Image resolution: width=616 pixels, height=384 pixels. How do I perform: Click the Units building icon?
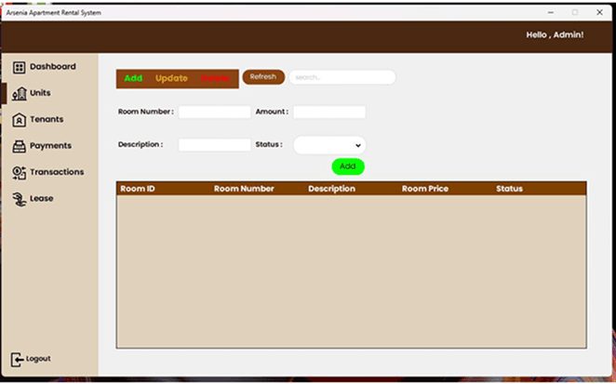19,94
